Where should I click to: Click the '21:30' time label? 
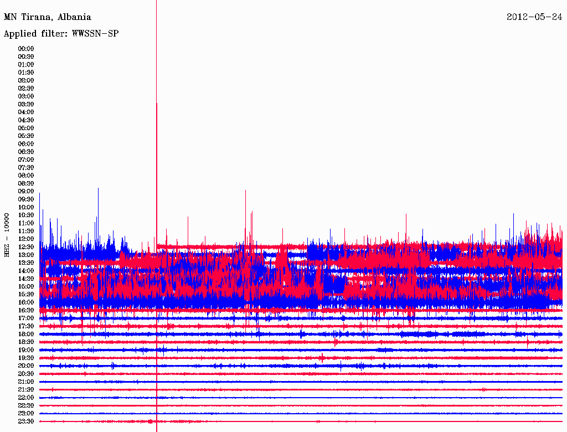click(26, 390)
